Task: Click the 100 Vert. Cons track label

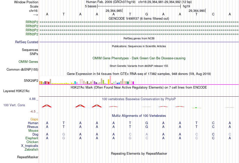Action: click(x=14, y=105)
